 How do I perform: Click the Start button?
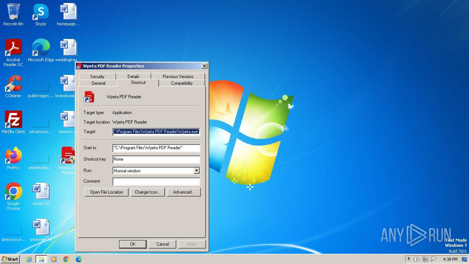click(10, 259)
